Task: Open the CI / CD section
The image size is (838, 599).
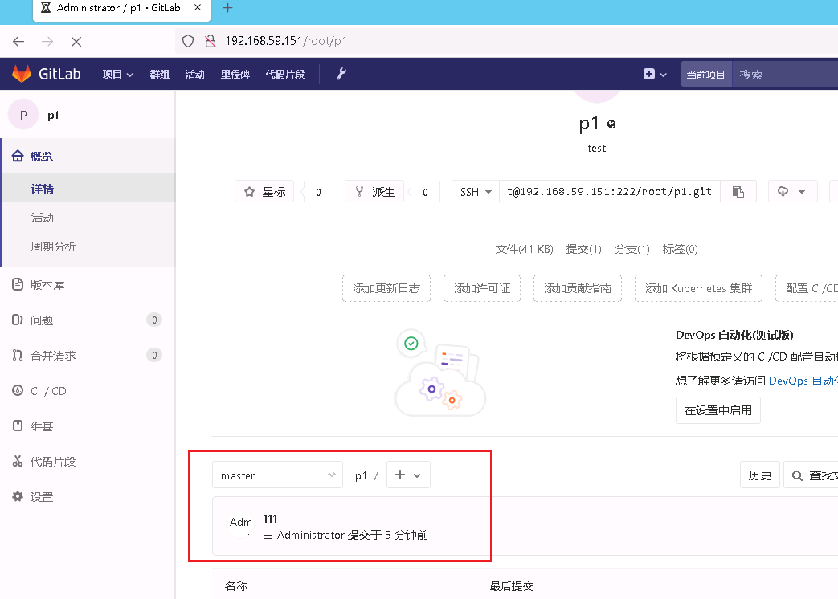Action: click(51, 391)
